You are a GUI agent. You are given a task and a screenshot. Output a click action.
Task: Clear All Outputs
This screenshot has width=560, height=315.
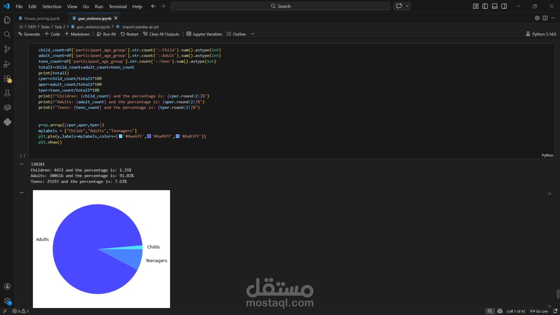click(x=161, y=34)
